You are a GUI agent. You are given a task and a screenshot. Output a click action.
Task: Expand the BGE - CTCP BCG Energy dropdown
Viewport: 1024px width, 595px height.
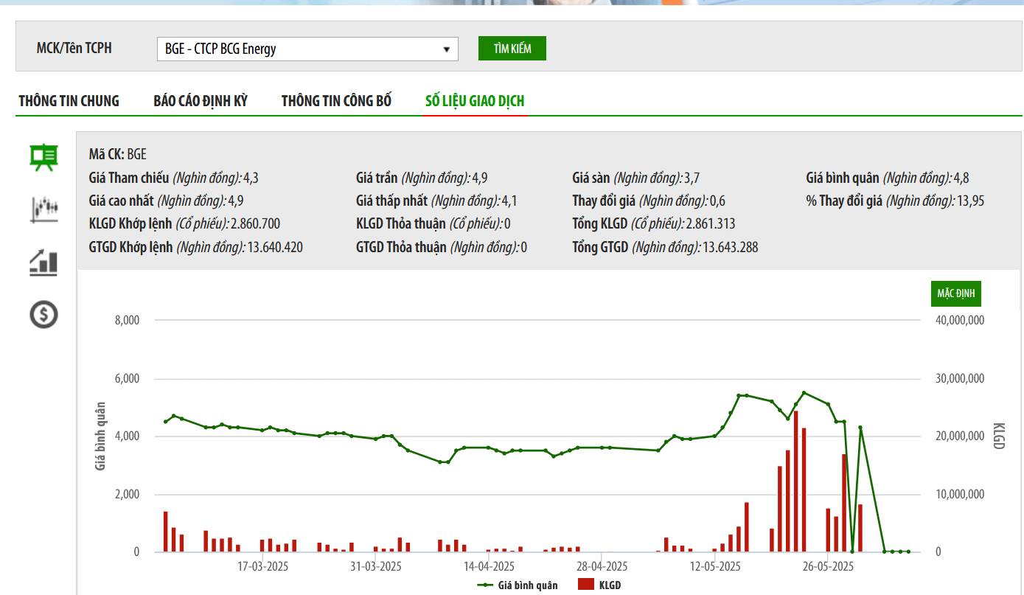click(307, 49)
